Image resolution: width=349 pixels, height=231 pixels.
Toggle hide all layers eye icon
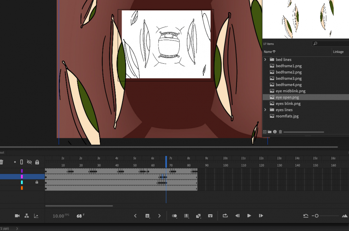pos(29,162)
